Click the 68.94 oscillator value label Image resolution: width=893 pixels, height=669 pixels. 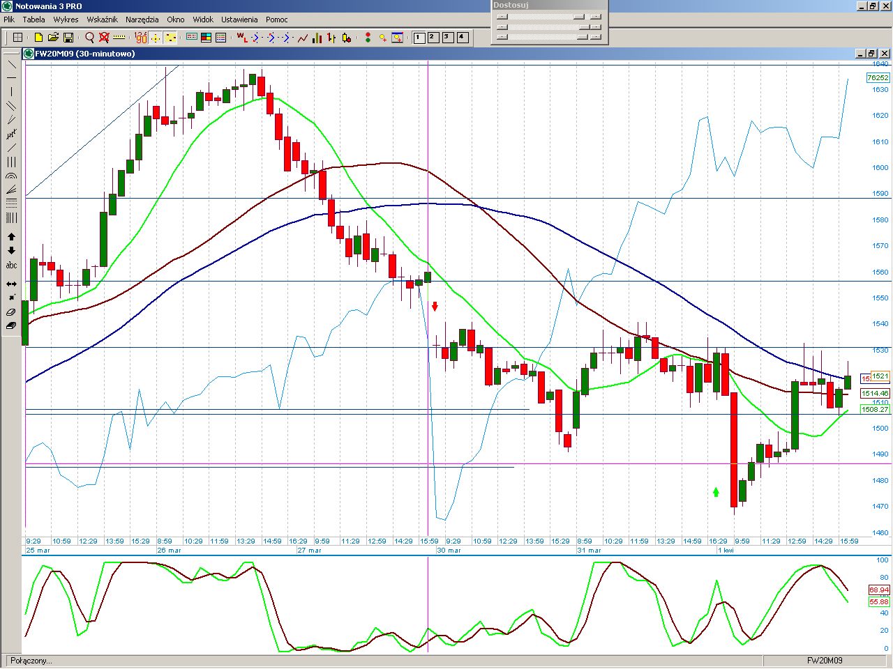pyautogui.click(x=879, y=590)
